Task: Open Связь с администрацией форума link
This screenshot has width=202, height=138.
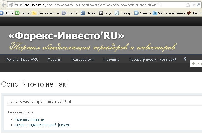Action: [x=42, y=125]
